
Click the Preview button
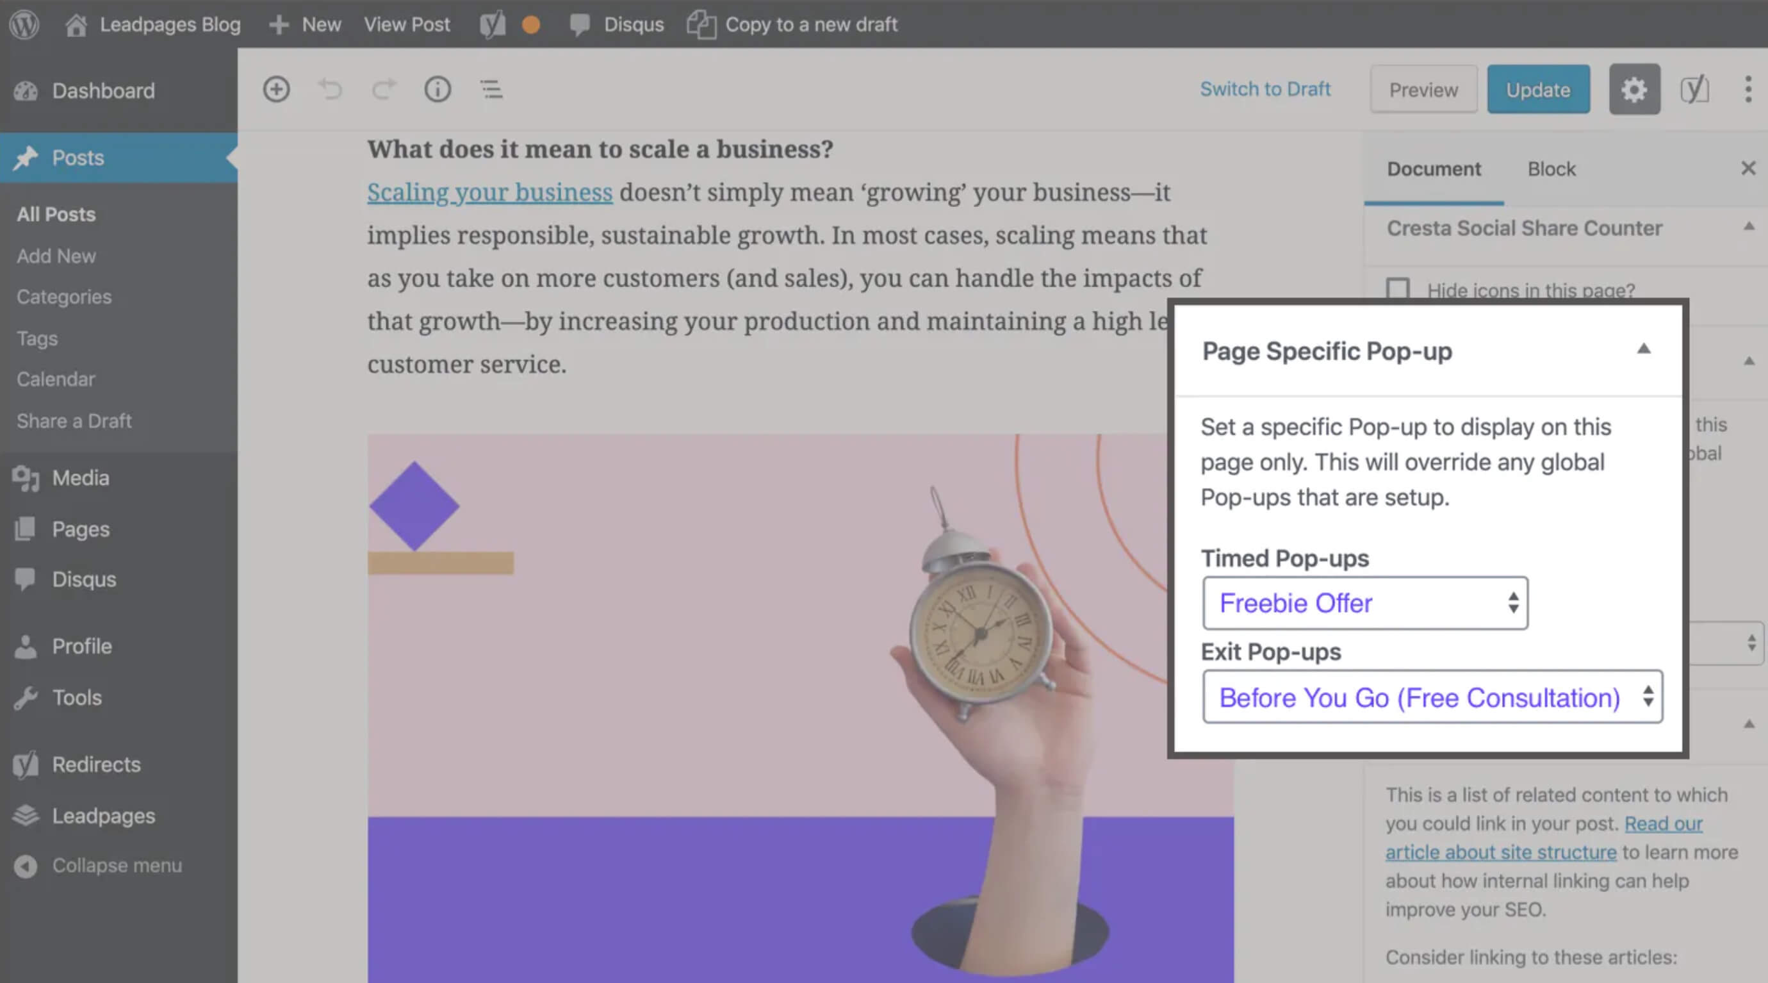coord(1422,87)
